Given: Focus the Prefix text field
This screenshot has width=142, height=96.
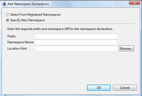Looking at the screenshot, I should pos(76,36).
